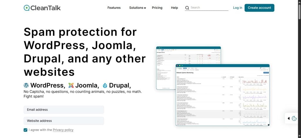The width and height of the screenshot is (301, 138).
Task: Go to the Pricing page
Action: coord(157,8)
